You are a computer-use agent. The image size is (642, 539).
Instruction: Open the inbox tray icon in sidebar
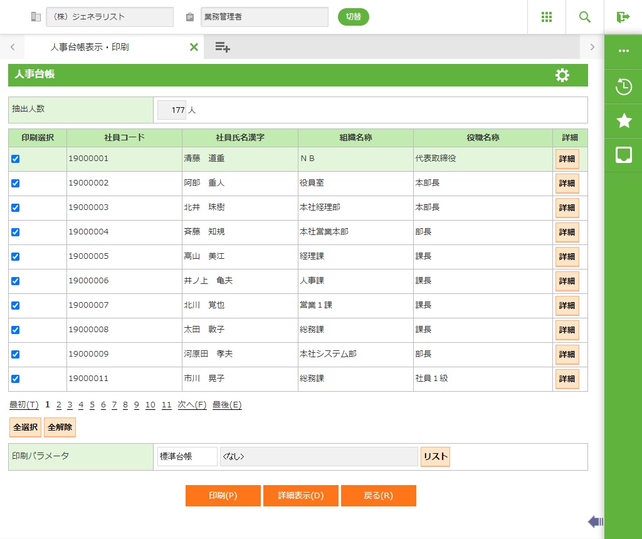[623, 155]
